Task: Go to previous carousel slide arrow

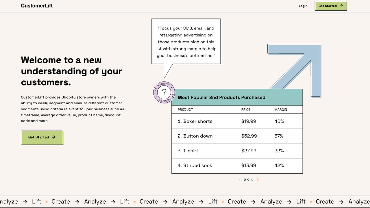Action: pyautogui.click(x=240, y=180)
